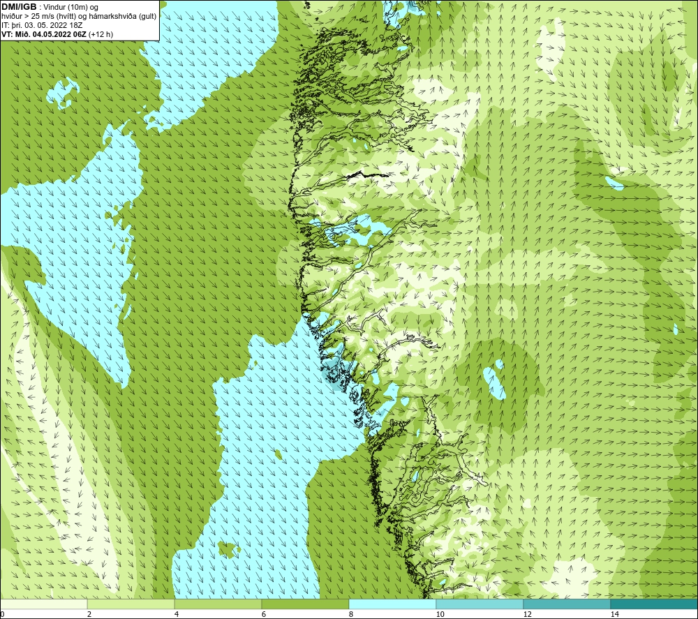Click the palest 0–2 m/s color swatch

pyautogui.click(x=44, y=604)
